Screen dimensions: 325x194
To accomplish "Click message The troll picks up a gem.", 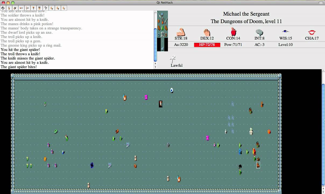I will coord(21,41).
